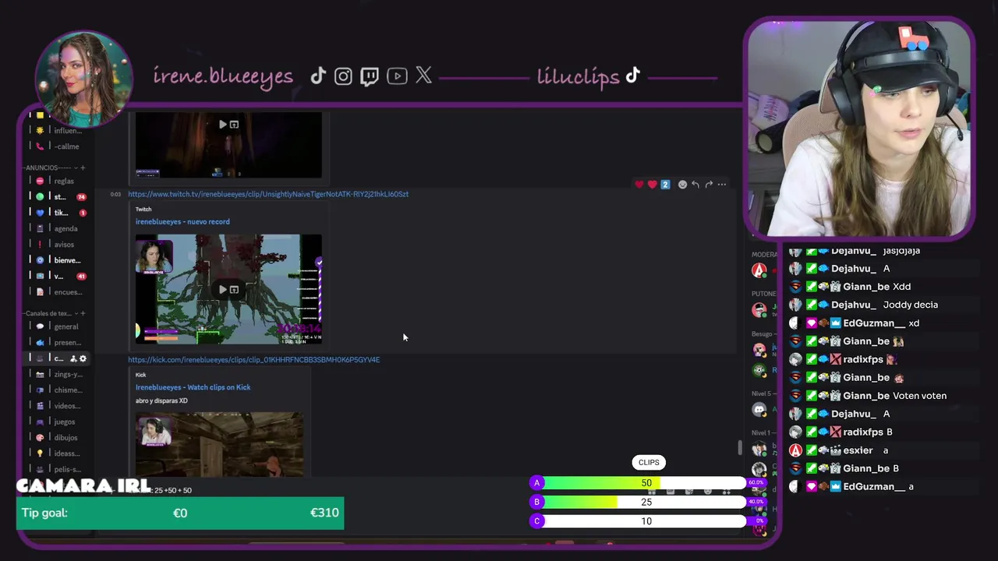Click the 0:03 message timestamp

[x=115, y=194]
